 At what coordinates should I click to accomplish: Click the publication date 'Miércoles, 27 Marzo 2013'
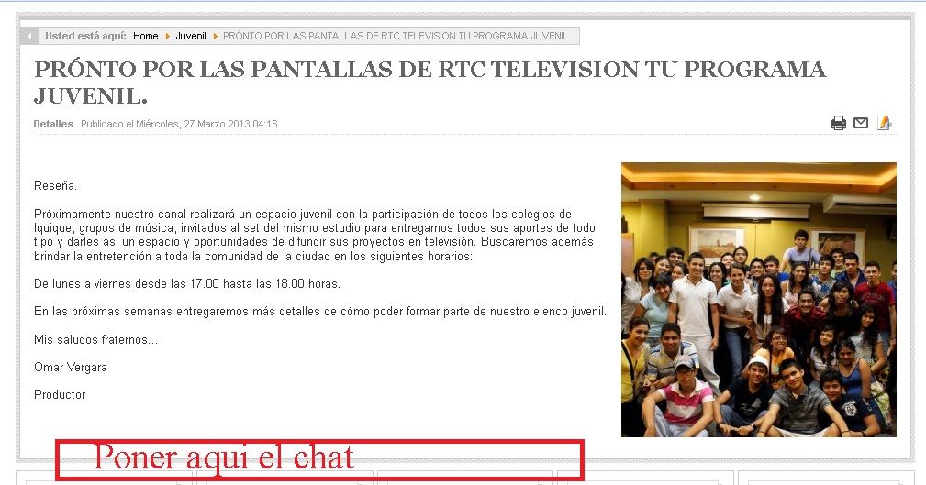(x=193, y=124)
